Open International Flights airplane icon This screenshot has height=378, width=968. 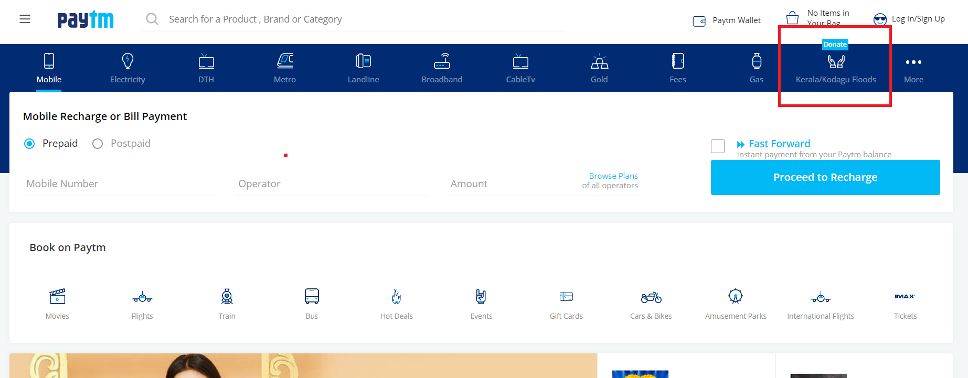(x=821, y=297)
